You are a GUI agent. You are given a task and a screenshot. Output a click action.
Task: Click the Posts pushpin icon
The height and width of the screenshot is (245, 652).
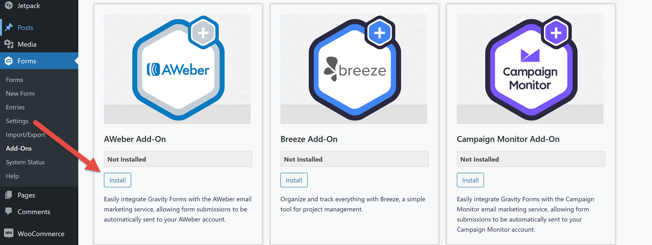coord(9,27)
